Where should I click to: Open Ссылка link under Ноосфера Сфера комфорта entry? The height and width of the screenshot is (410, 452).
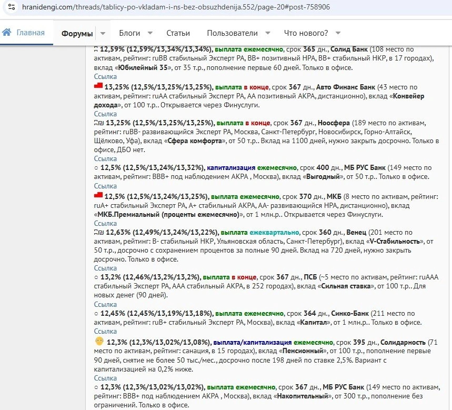point(106,159)
